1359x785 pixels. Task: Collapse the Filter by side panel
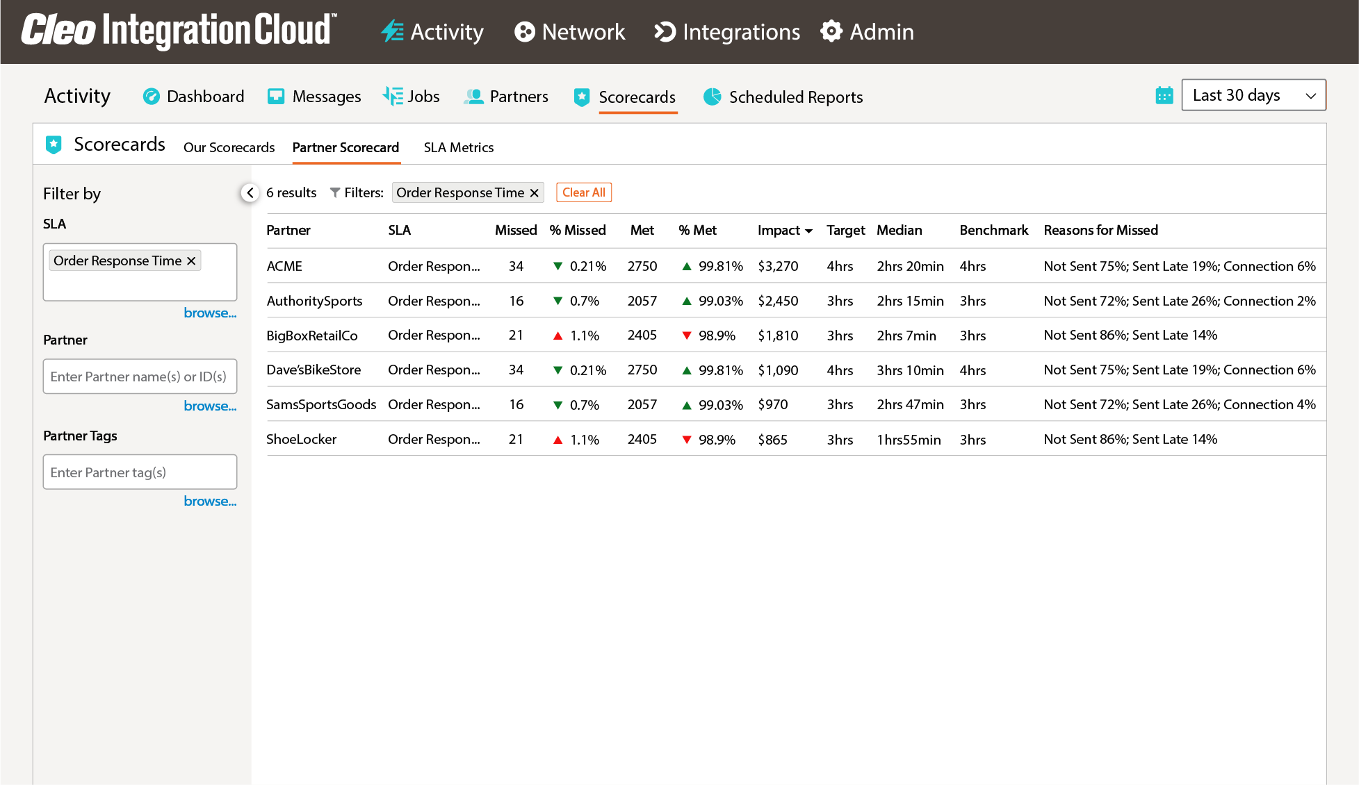click(250, 193)
